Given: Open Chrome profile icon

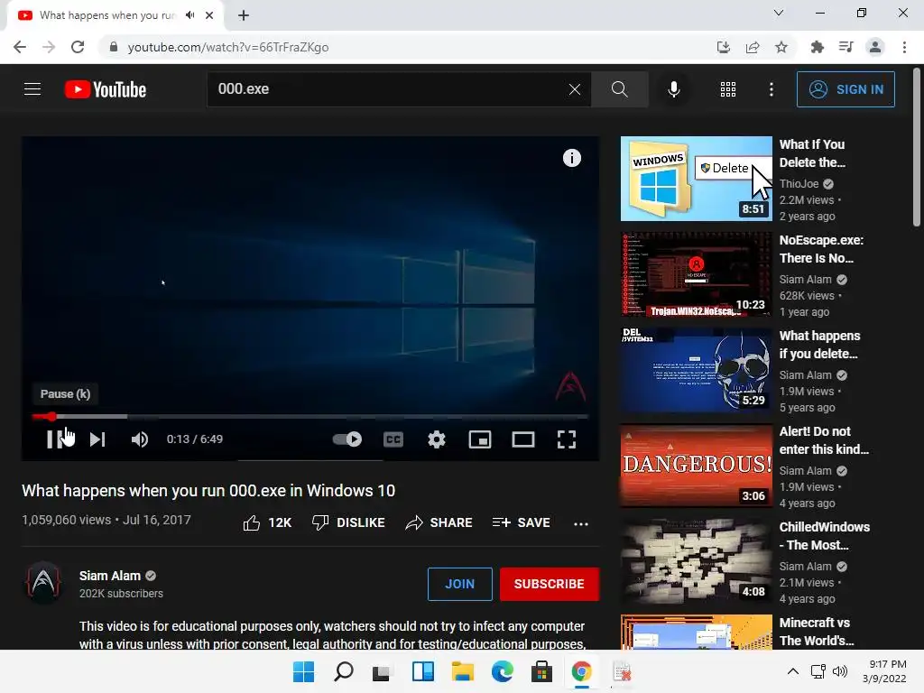Looking at the screenshot, I should click(875, 47).
